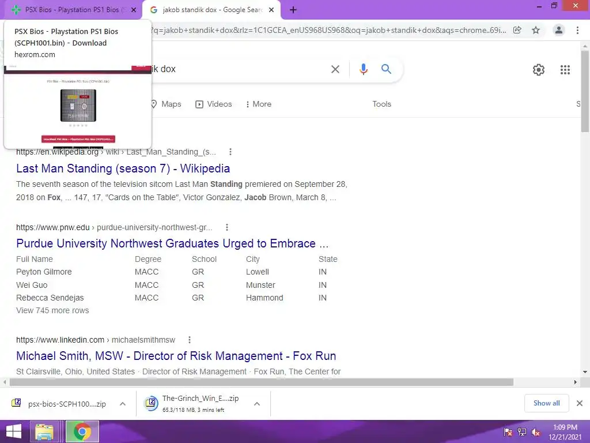Click the address bar URL
This screenshot has height=443, width=590.
pos(329,30)
